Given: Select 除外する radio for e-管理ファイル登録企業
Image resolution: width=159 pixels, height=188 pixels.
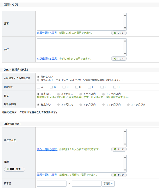Looking at the screenshot, I should tap(39, 80).
